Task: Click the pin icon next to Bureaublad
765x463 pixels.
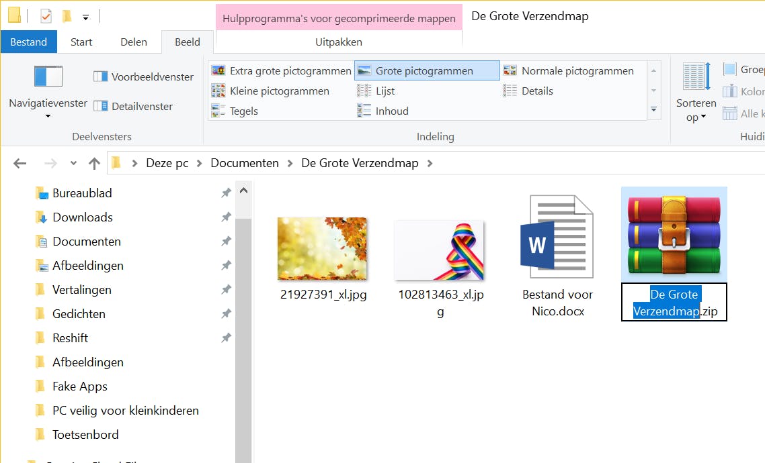Action: click(226, 193)
